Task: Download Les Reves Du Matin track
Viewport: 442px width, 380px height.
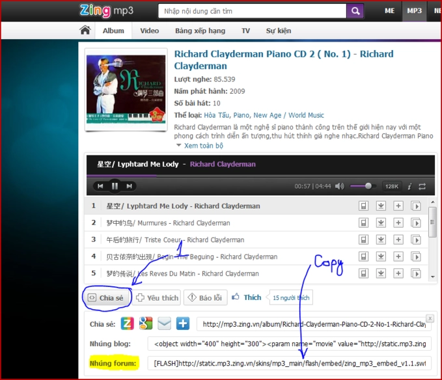Action: (x=381, y=273)
